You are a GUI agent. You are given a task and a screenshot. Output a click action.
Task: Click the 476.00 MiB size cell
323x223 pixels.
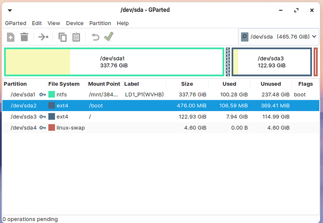[191, 106]
